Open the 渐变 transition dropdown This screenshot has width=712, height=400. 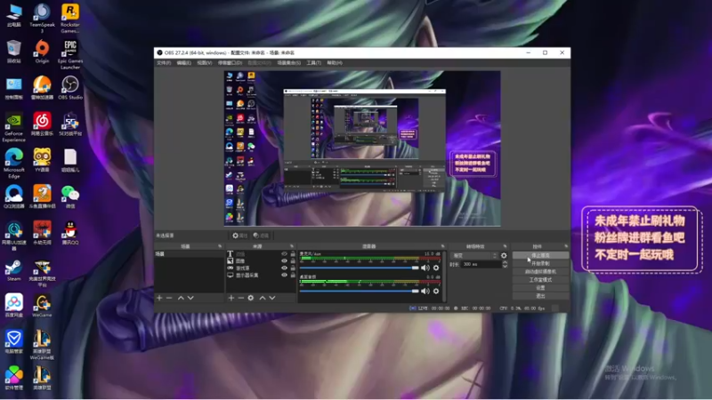[x=474, y=255]
